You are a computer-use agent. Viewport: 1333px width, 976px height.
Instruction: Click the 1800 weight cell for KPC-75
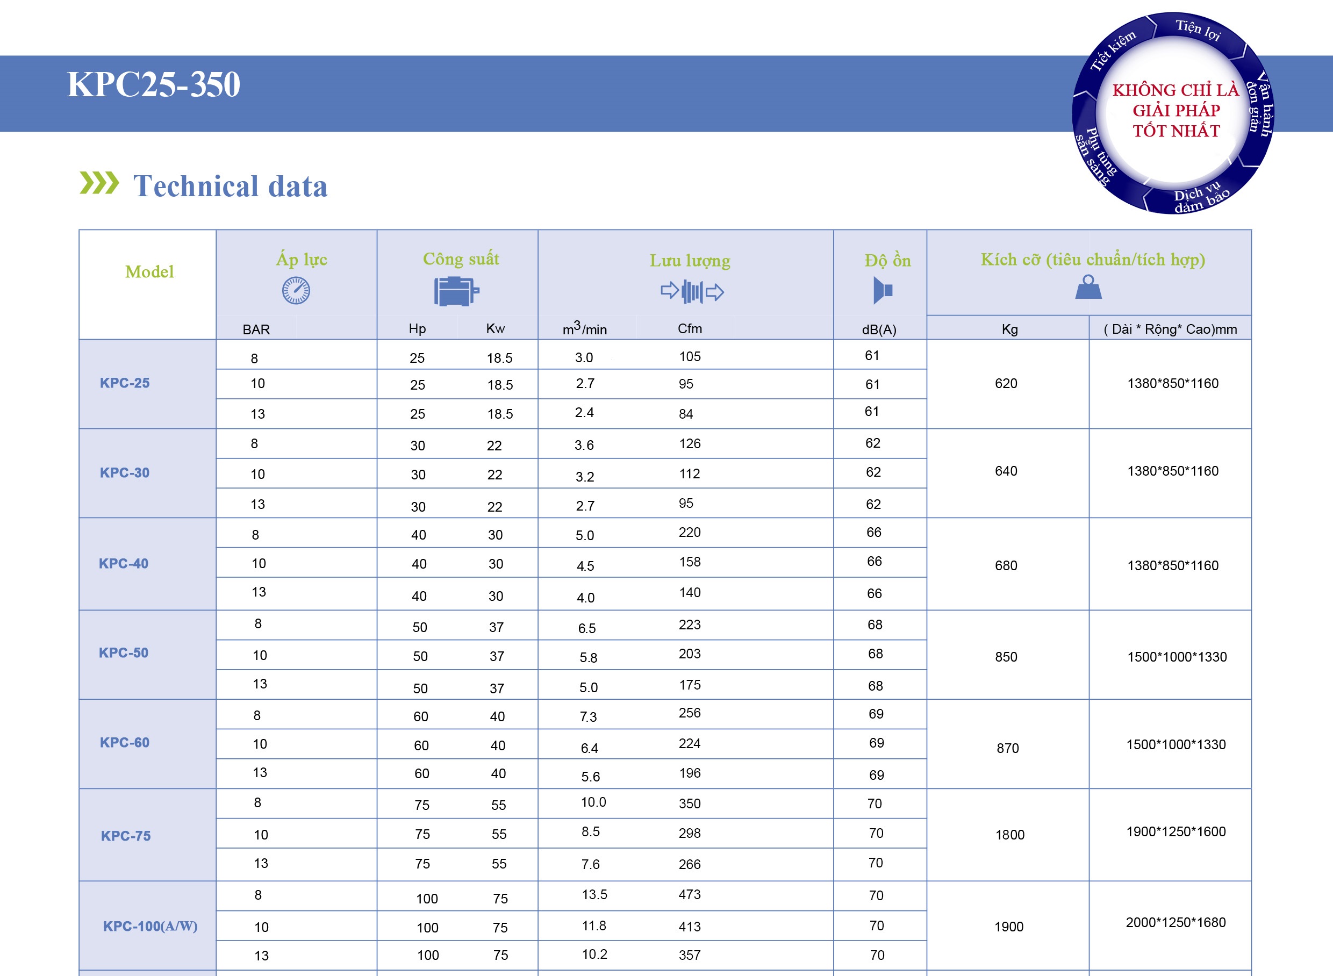point(1009,835)
